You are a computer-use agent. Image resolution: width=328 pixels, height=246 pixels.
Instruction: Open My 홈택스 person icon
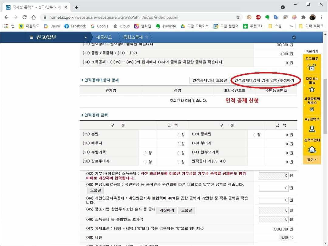click(x=312, y=129)
